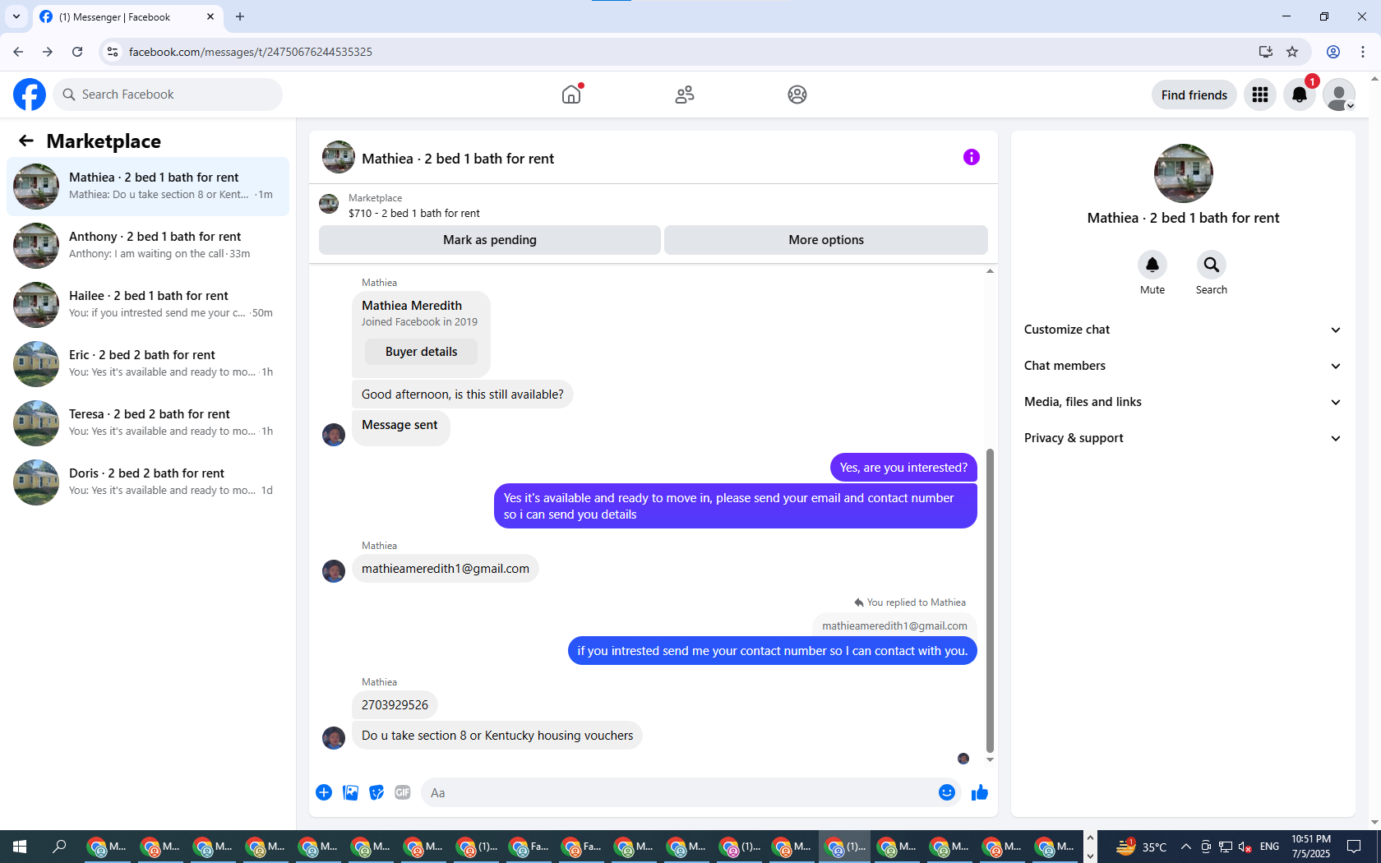Open the Windows notification center icon
The image size is (1381, 863).
pyautogui.click(x=1354, y=847)
